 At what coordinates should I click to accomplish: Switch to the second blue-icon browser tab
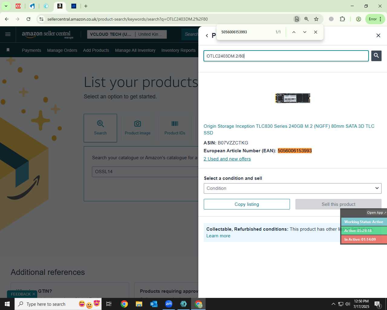(32, 6)
